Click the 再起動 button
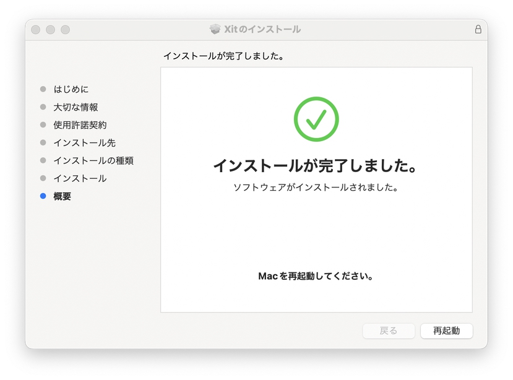The width and height of the screenshot is (513, 380). pos(447,331)
